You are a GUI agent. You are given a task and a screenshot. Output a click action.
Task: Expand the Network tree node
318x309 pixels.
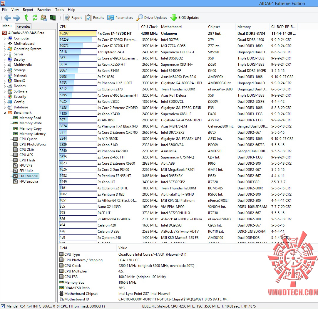[x=5, y=75]
